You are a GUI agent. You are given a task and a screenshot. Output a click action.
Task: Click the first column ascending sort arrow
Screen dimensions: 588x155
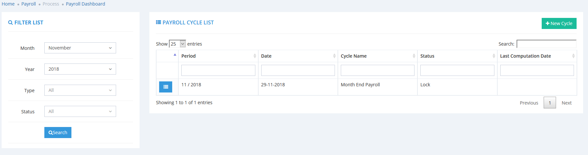pyautogui.click(x=175, y=55)
